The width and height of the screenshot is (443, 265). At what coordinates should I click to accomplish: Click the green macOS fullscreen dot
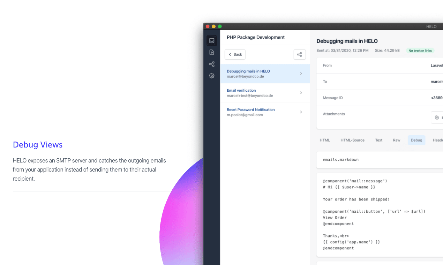coord(220,26)
